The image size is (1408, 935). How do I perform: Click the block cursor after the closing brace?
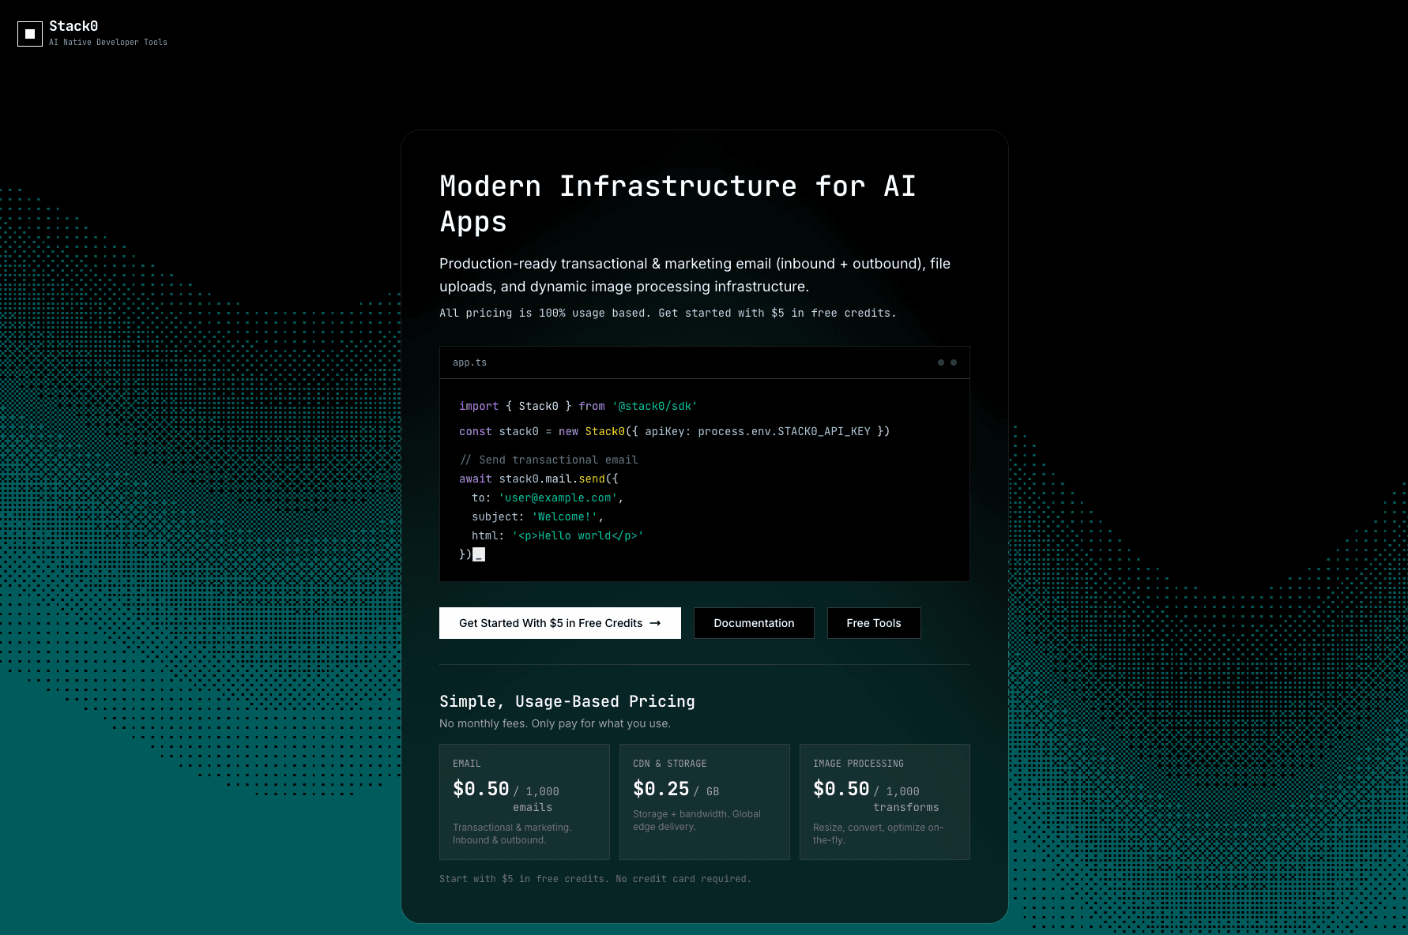click(x=479, y=554)
